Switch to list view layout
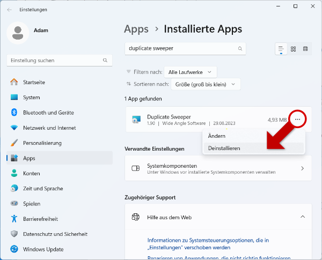This screenshot has width=322, height=260. (281, 49)
